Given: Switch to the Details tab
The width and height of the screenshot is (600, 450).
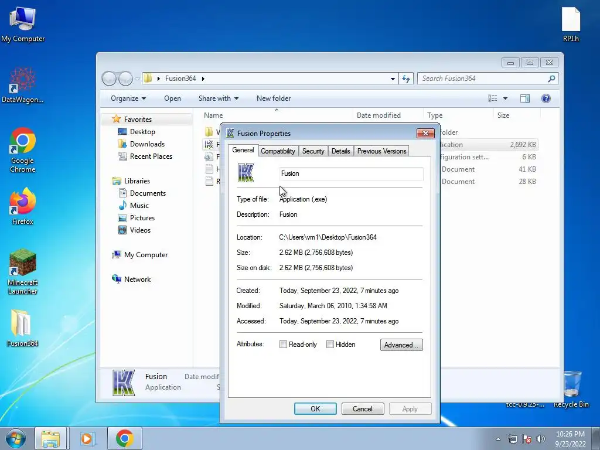Looking at the screenshot, I should (x=340, y=151).
